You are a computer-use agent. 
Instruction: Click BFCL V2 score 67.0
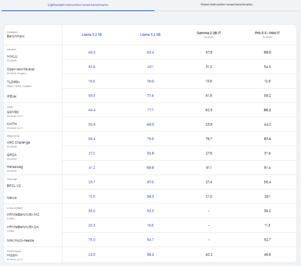(150, 182)
